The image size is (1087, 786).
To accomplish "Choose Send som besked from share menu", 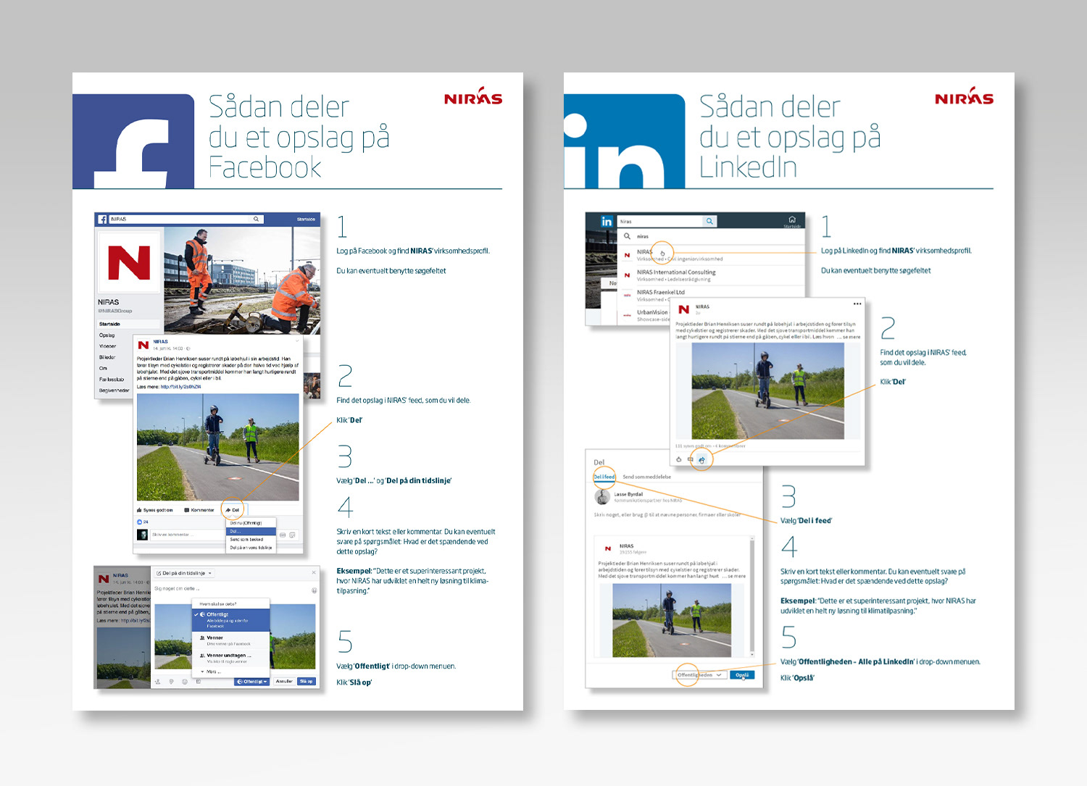I will point(251,539).
